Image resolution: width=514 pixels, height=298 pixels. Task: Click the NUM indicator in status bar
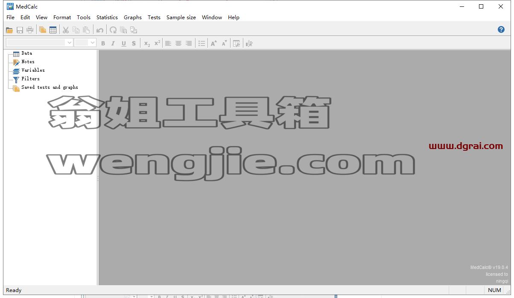(x=494, y=290)
